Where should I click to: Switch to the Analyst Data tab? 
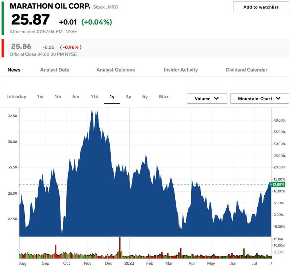(55, 70)
